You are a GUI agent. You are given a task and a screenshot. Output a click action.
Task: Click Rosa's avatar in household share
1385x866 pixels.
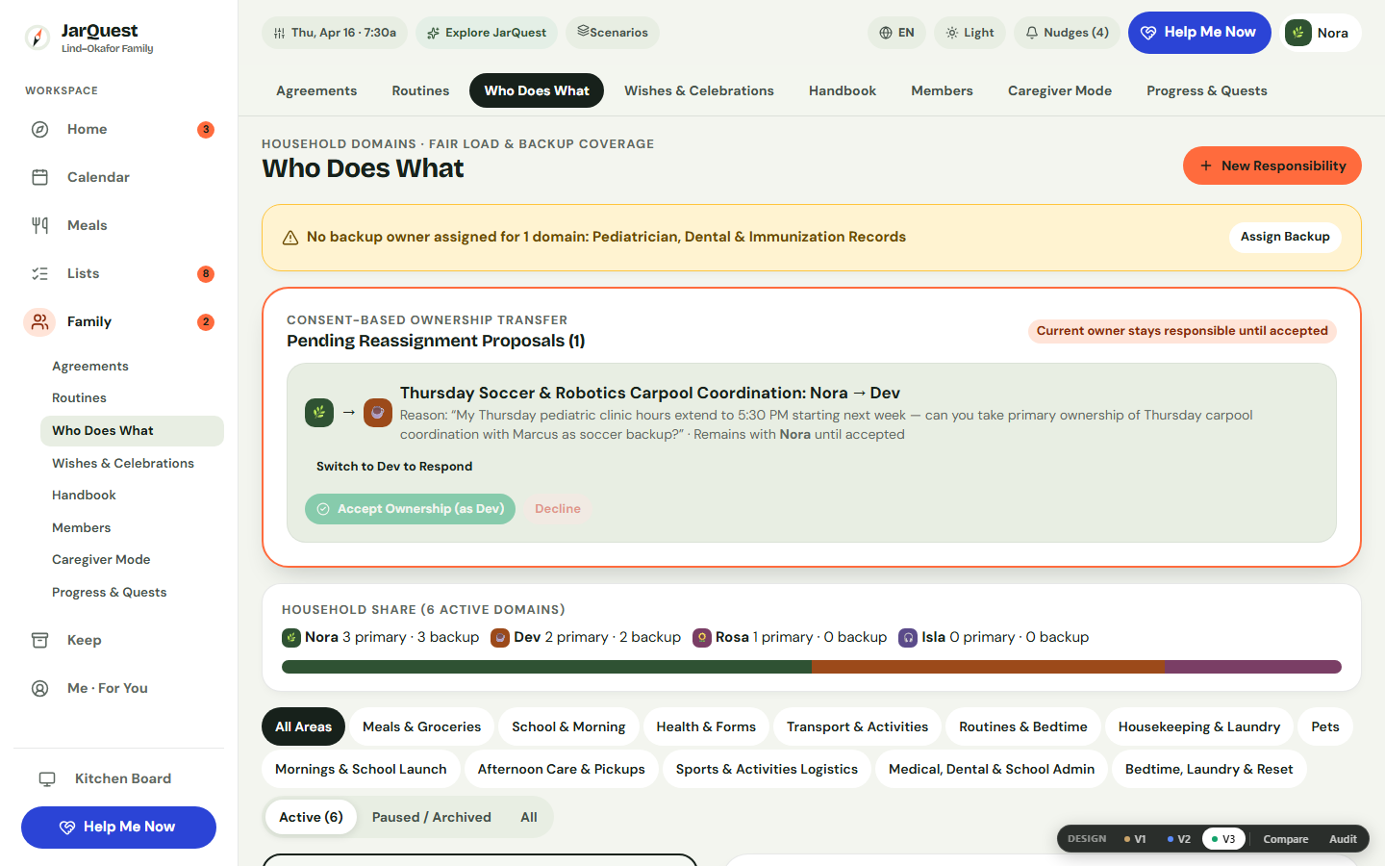[702, 637]
